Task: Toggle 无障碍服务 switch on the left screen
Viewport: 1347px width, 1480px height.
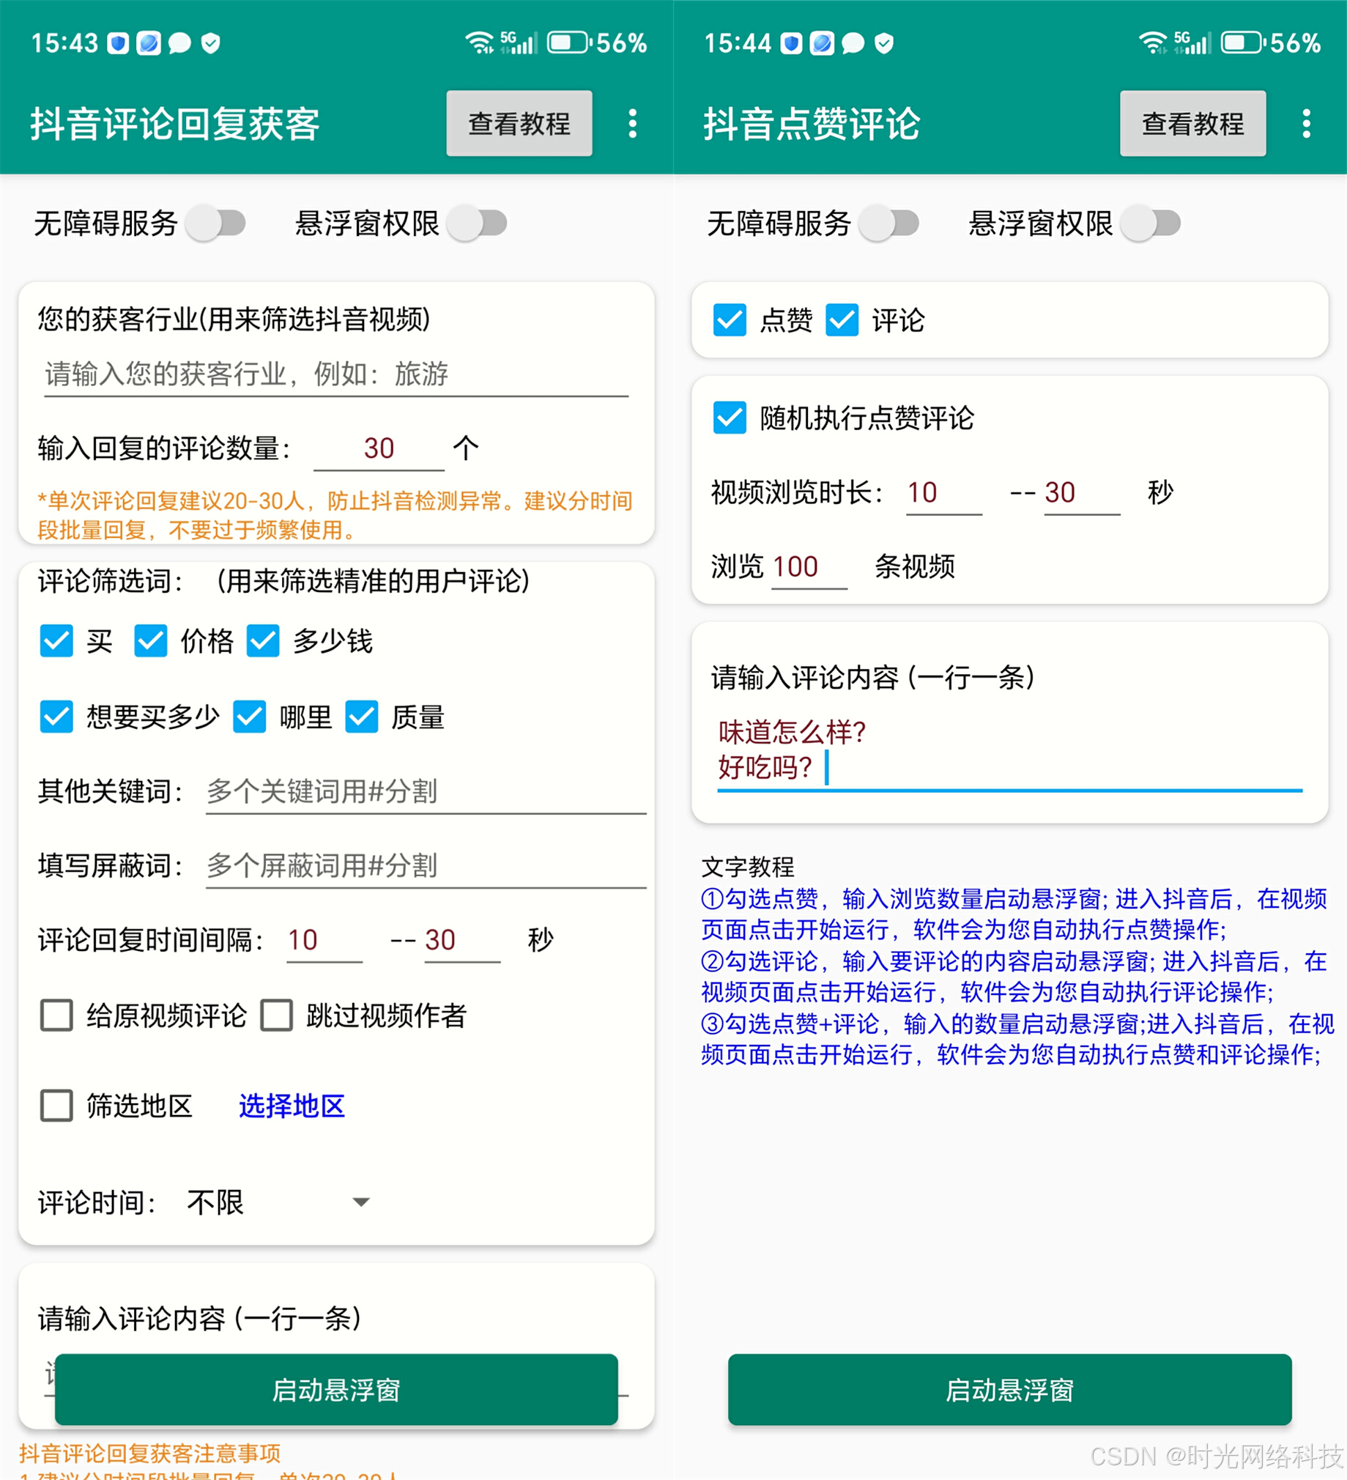Action: [215, 223]
